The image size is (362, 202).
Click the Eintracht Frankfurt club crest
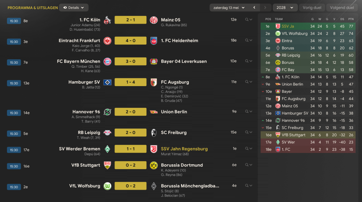coord(107,41)
